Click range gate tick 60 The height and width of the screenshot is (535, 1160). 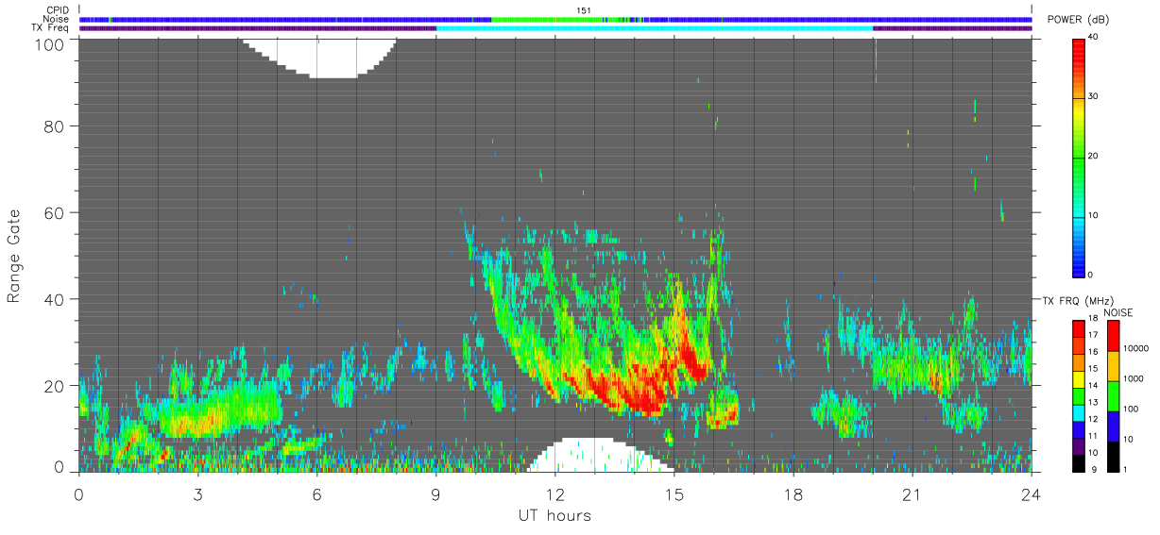coord(54,212)
